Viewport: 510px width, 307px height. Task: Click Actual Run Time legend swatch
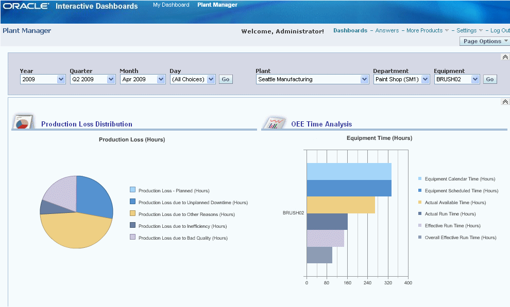coord(420,213)
